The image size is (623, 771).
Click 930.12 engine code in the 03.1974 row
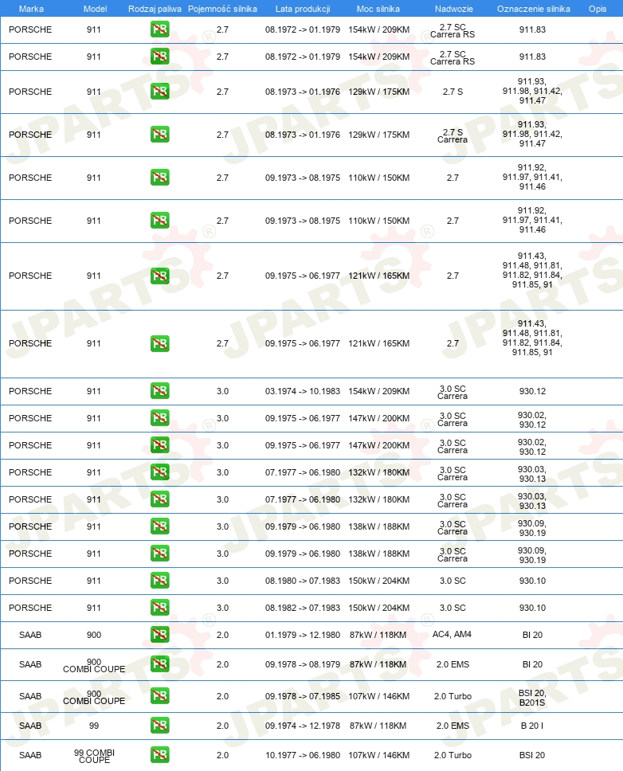coord(532,391)
